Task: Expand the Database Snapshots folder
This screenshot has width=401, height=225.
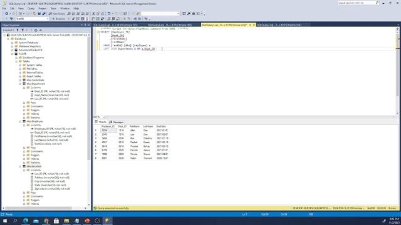Action: [13, 46]
